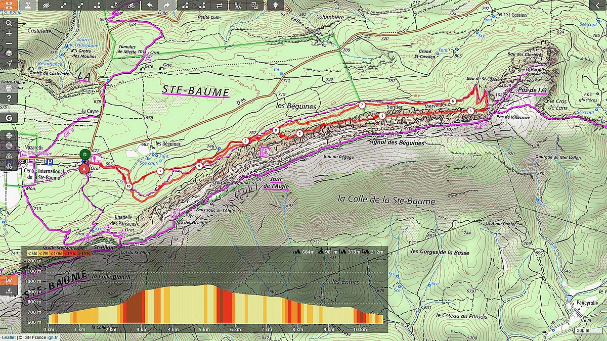Click the download icon below the chart button
This screenshot has width=607, height=341.
[x=9, y=291]
